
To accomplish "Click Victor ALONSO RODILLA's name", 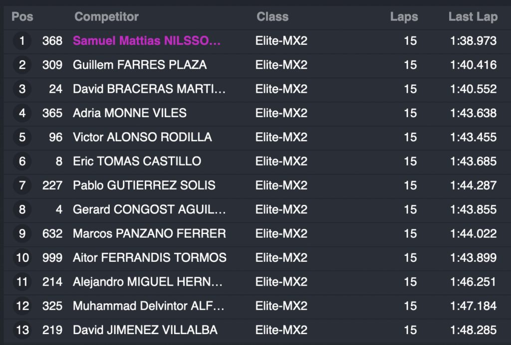I will point(142,137).
